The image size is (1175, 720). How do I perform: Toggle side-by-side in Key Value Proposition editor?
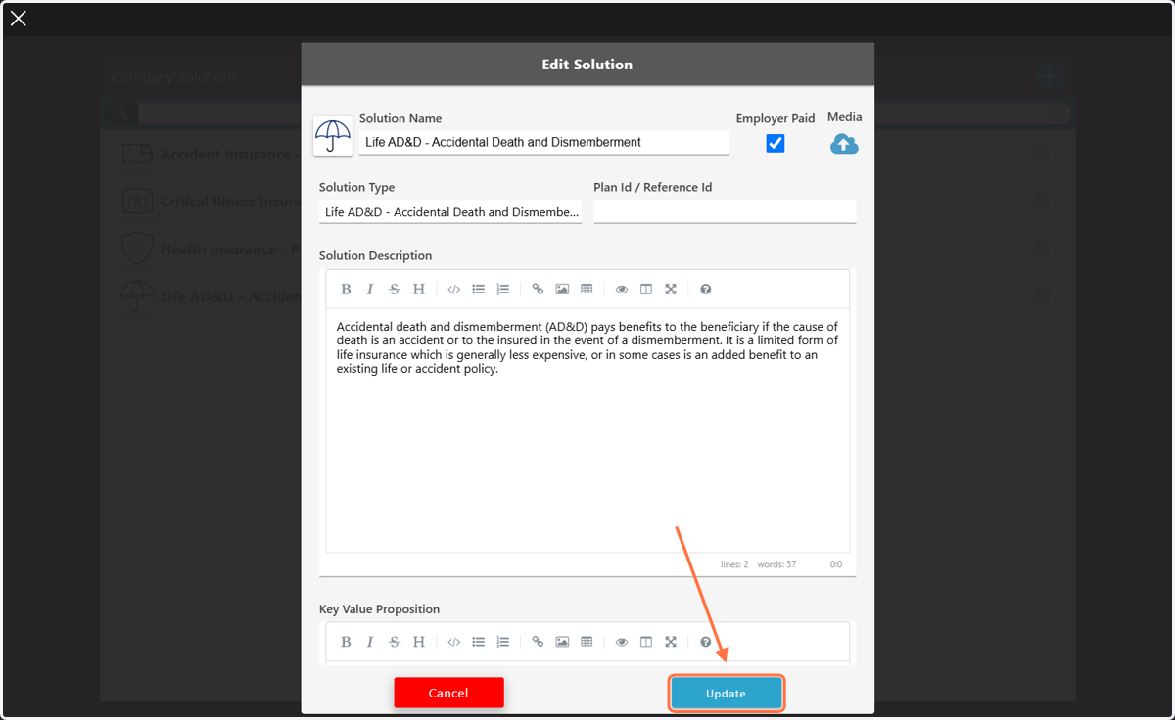coord(646,642)
